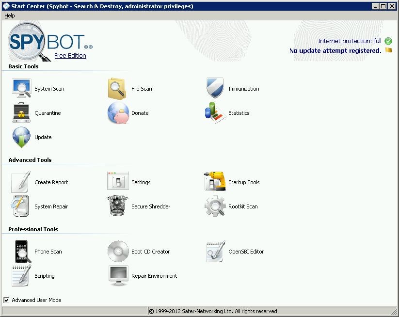Click 'No update attempt registered.' status text
Image resolution: width=399 pixels, height=317 pixels.
335,50
